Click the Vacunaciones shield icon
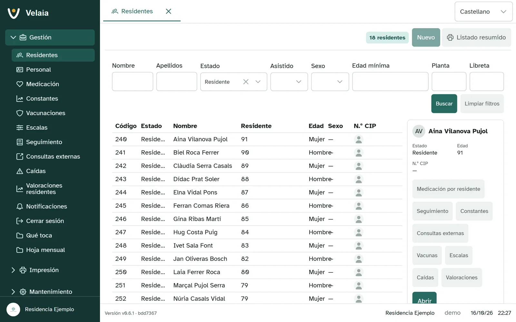This screenshot has height=322, width=516. (20, 113)
